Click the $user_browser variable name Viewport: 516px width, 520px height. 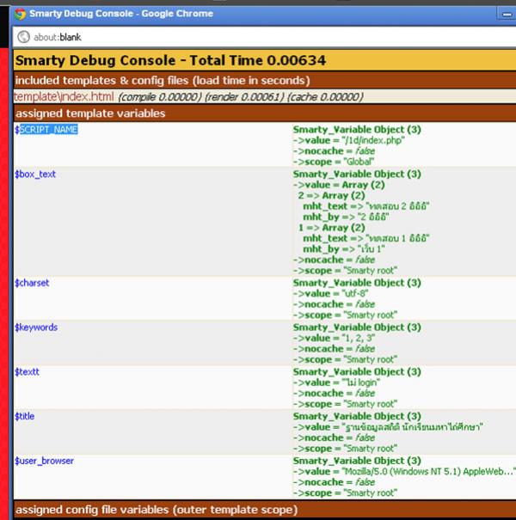pyautogui.click(x=44, y=461)
